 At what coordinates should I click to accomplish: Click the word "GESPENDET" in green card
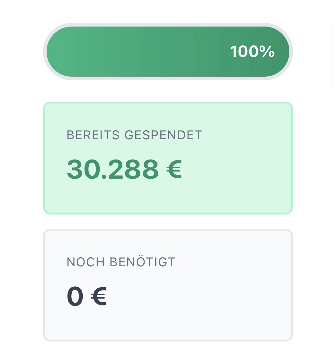tap(163, 135)
